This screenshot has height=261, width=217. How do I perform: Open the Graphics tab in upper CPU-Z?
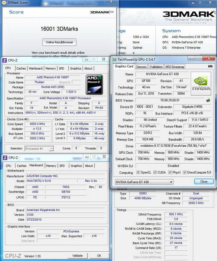tap(76, 68)
